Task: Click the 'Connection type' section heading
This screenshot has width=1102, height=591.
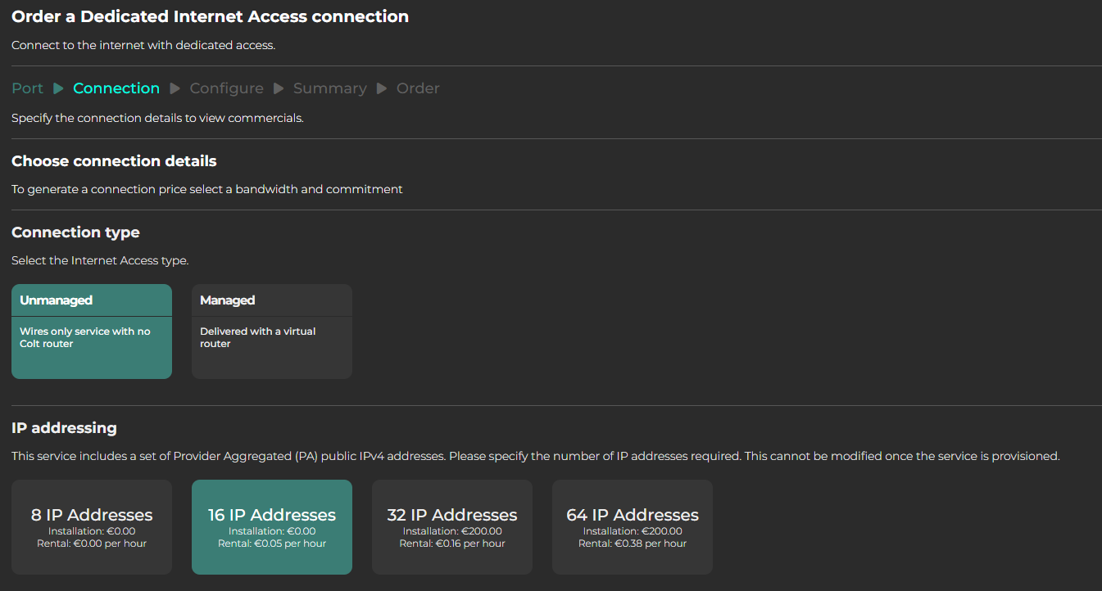Action: (x=75, y=232)
